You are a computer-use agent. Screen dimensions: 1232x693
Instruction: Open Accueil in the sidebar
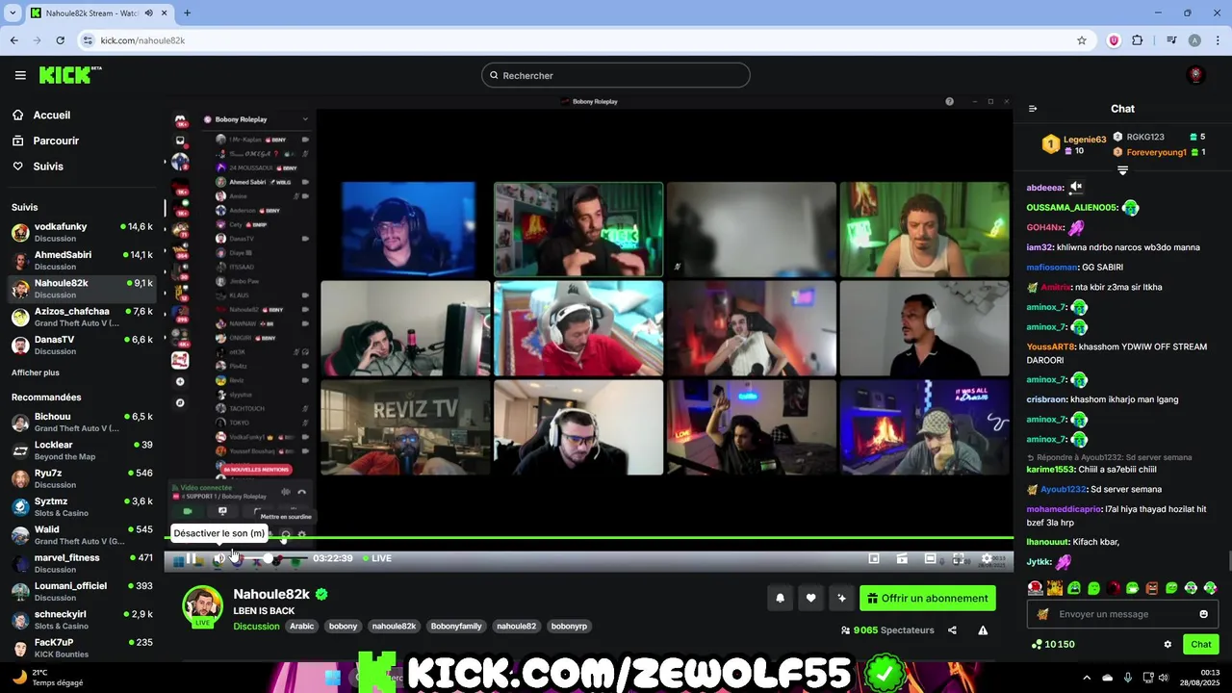(x=52, y=115)
